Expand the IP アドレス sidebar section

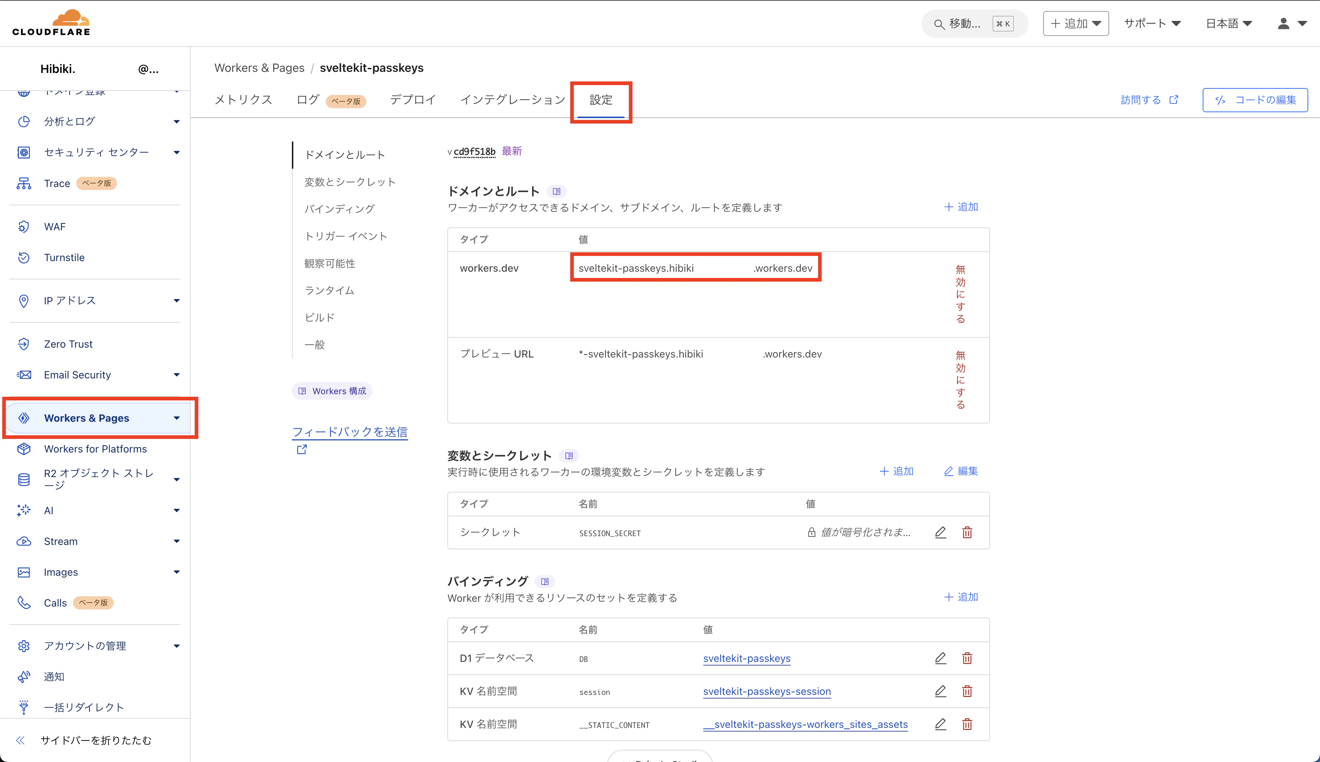click(177, 300)
